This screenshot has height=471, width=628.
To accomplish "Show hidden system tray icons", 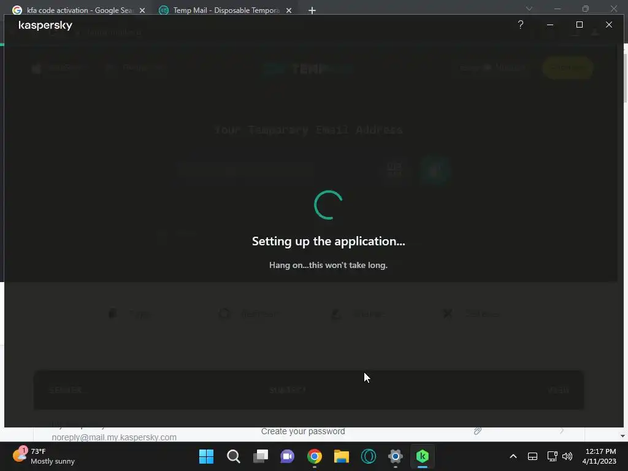I will tap(513, 456).
